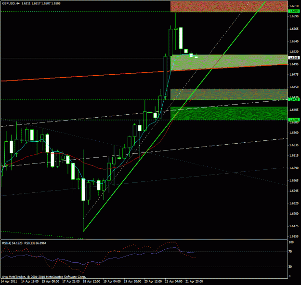This screenshot has height=285, width=301.
Task: Click the 1.6155 price scale label
Action: pos(294,237)
